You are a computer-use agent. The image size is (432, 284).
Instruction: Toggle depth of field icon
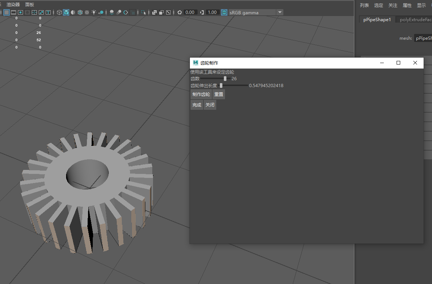[133, 12]
